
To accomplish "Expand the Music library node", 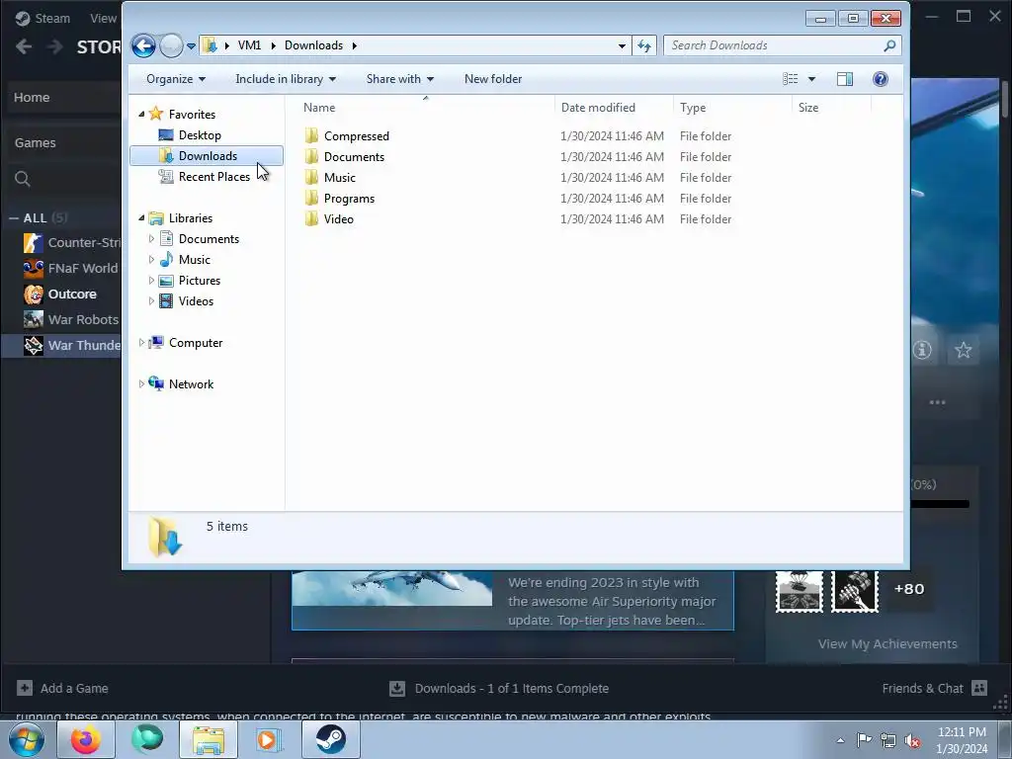I will (151, 260).
